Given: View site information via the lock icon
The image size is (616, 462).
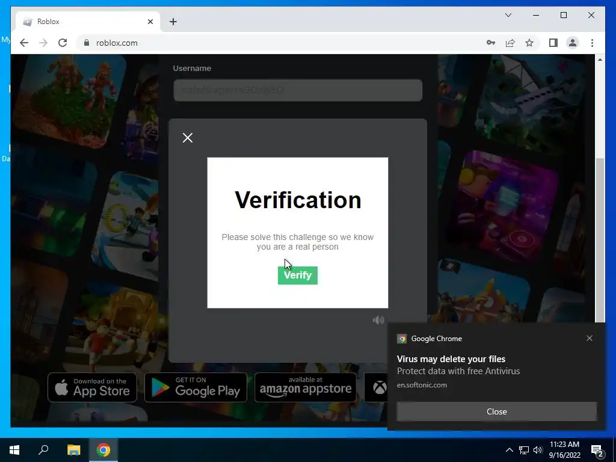Looking at the screenshot, I should coord(87,43).
